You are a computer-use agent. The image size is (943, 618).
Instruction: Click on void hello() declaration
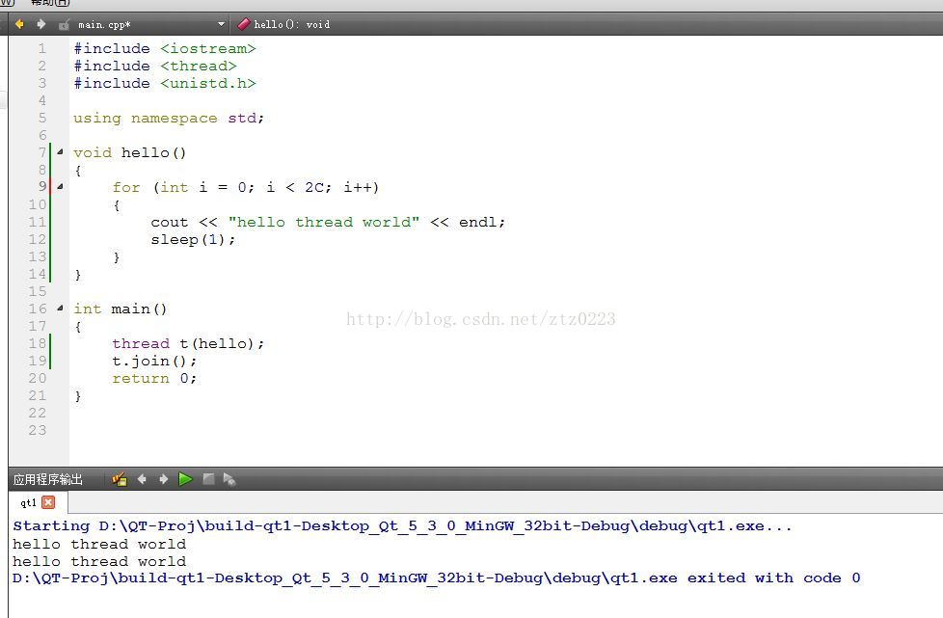130,152
